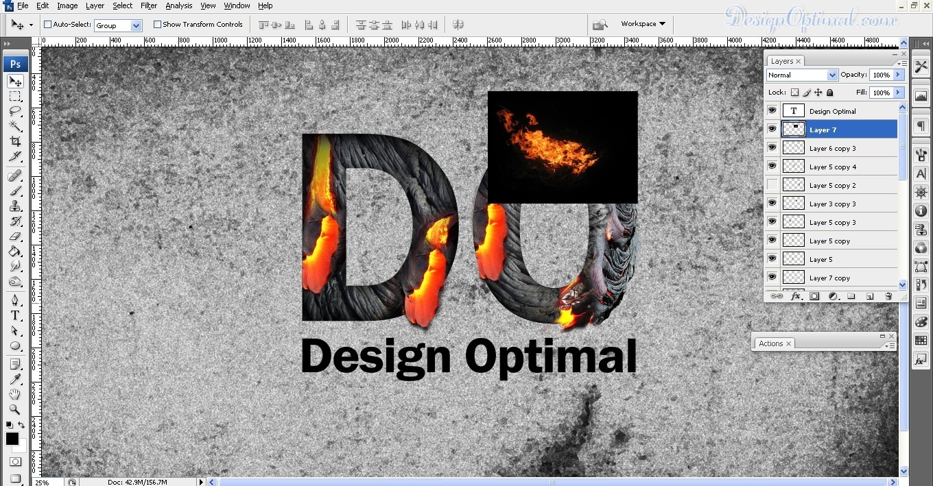Image resolution: width=933 pixels, height=486 pixels.
Task: Create a new layer
Action: 870,296
